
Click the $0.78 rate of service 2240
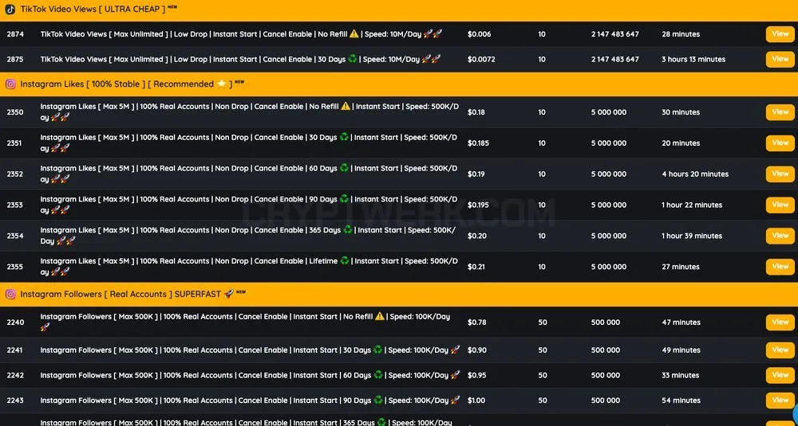tap(477, 322)
